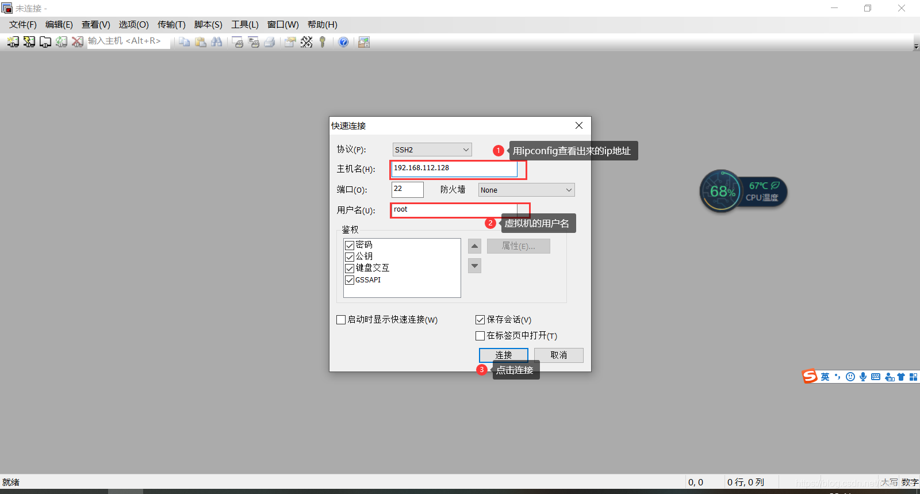Toggle the 公钥 authentication checkbox
The width and height of the screenshot is (920, 494).
coord(350,257)
